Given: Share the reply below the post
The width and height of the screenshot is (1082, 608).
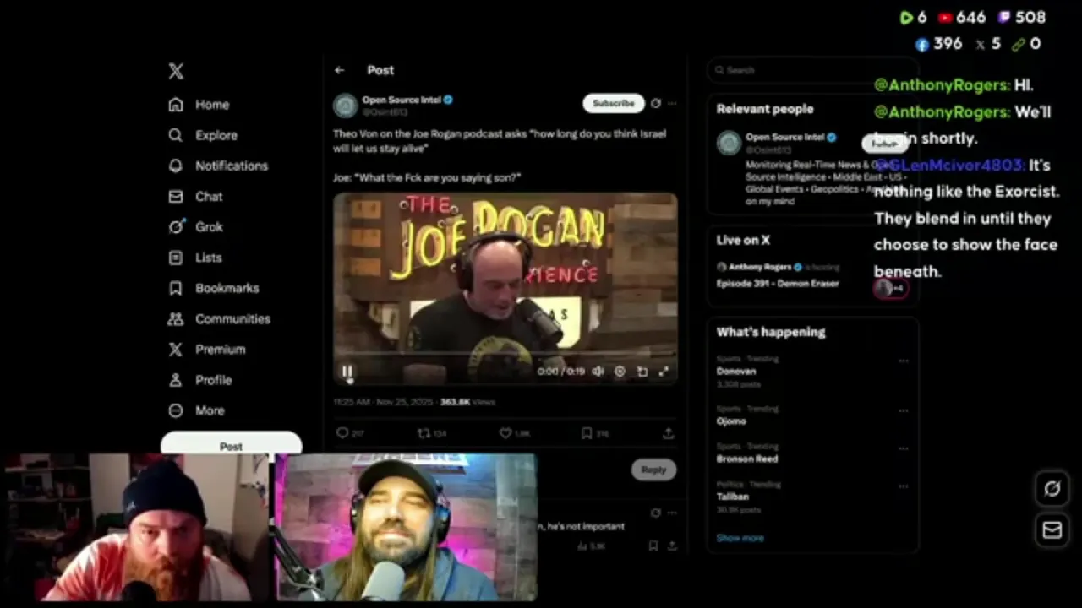Looking at the screenshot, I should coord(672,546).
